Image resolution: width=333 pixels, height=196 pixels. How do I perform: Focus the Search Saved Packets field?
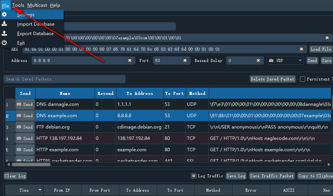pos(65,79)
